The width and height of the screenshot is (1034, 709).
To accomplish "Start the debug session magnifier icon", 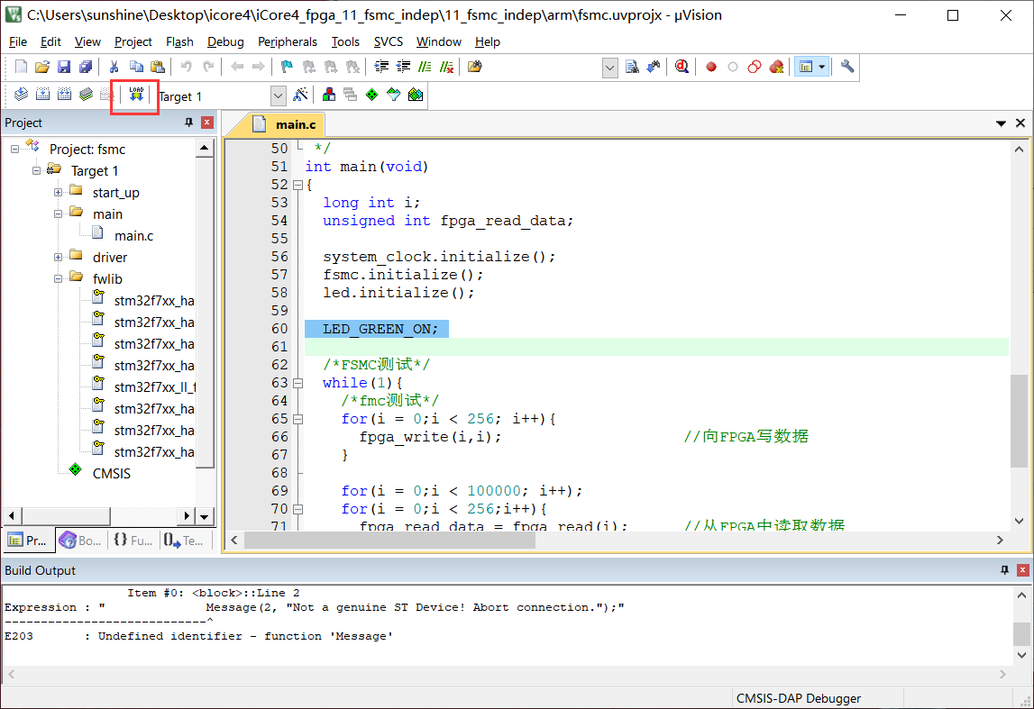I will [x=682, y=67].
